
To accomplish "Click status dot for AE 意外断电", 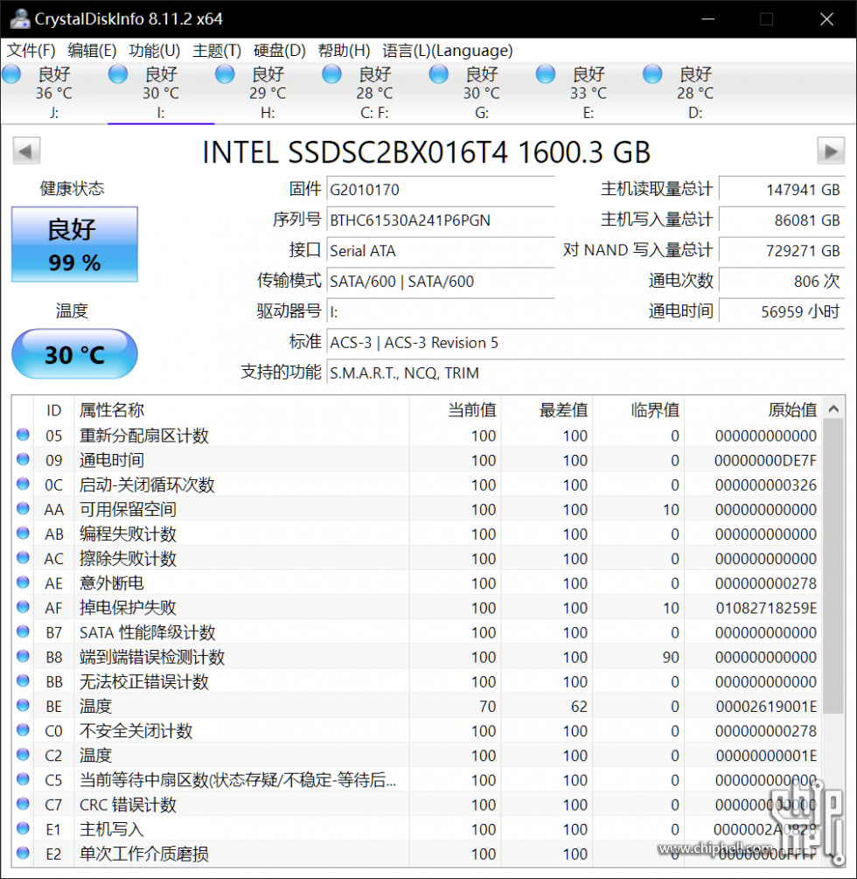I will point(23,583).
